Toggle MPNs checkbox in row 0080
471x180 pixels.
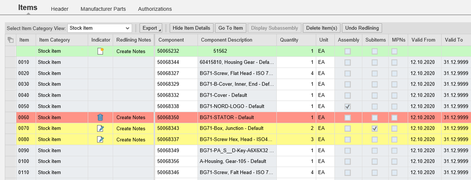tap(394, 140)
